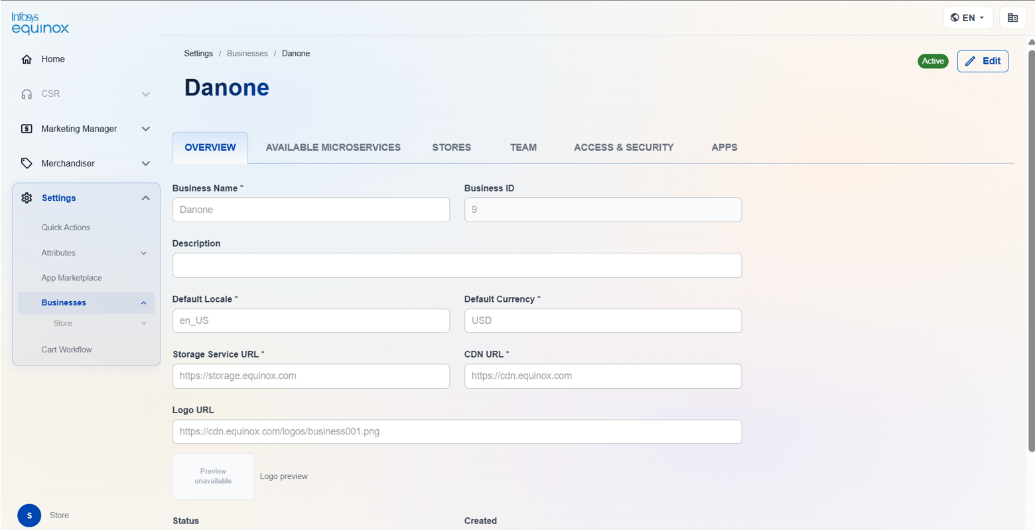Click the Logo preview label
Viewport: 1035px width, 530px height.
tap(284, 476)
